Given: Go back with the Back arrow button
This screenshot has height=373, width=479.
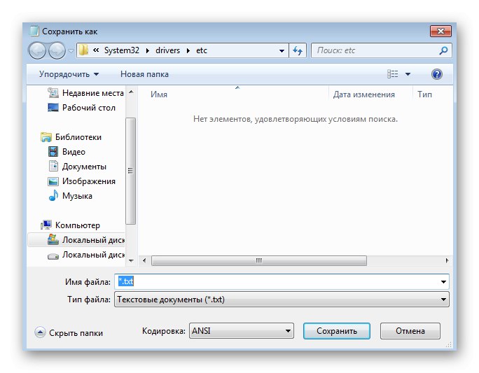Looking at the screenshot, I should [x=37, y=50].
